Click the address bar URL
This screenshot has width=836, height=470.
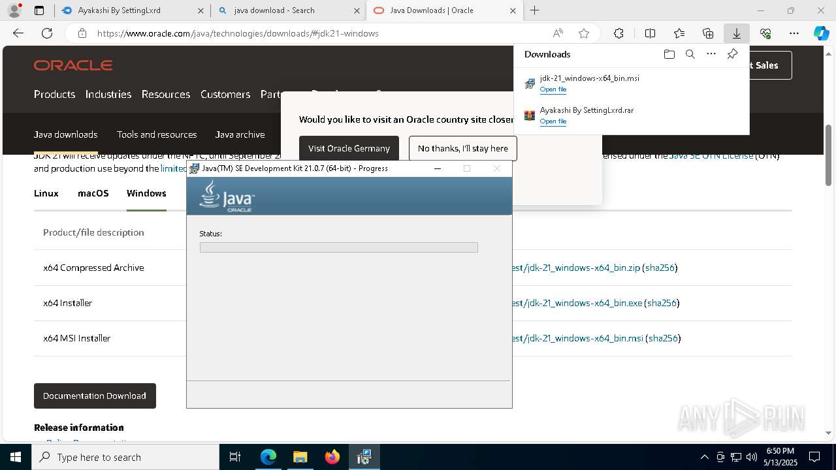coord(238,33)
